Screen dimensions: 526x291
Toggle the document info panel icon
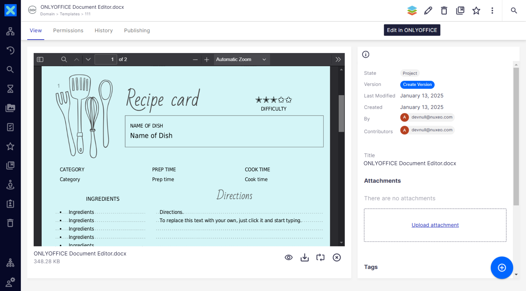(365, 54)
